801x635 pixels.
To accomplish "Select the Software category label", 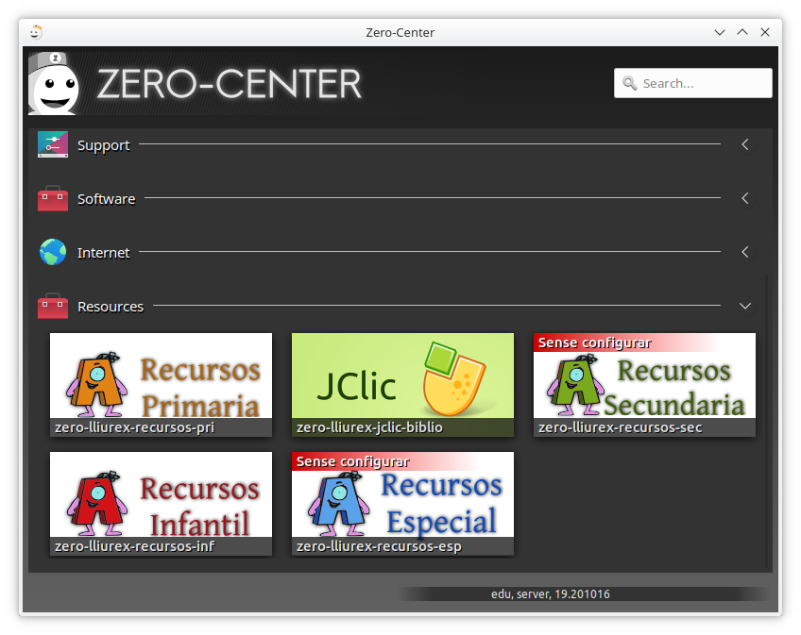I will click(x=106, y=199).
